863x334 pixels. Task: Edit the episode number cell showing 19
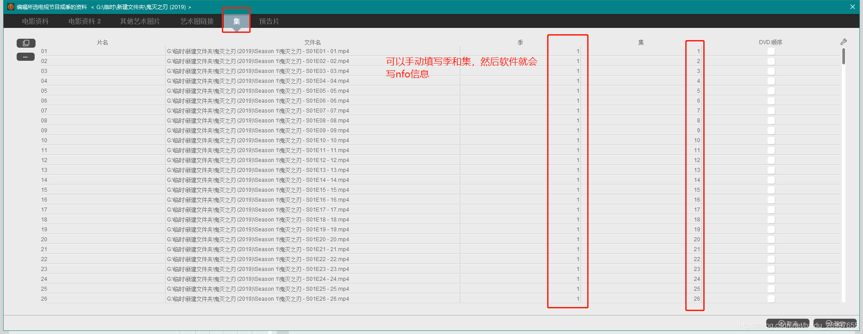point(641,230)
